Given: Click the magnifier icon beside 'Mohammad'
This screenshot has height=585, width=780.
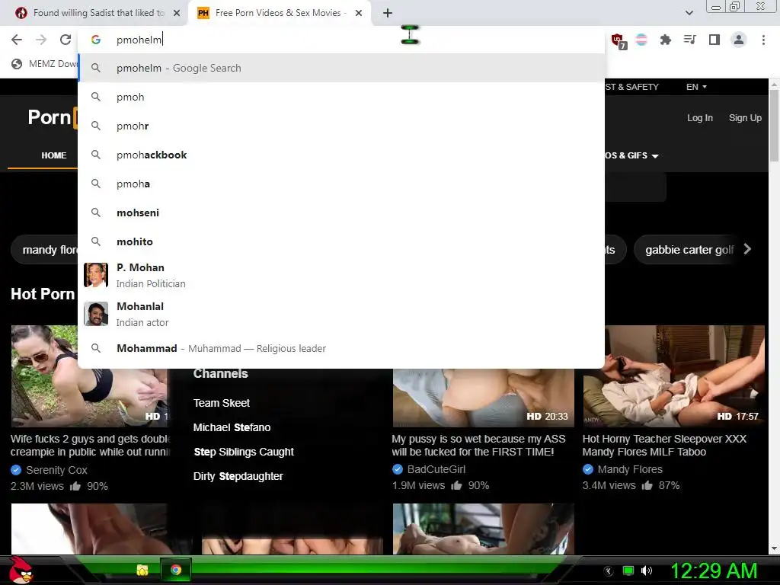Looking at the screenshot, I should coord(96,348).
